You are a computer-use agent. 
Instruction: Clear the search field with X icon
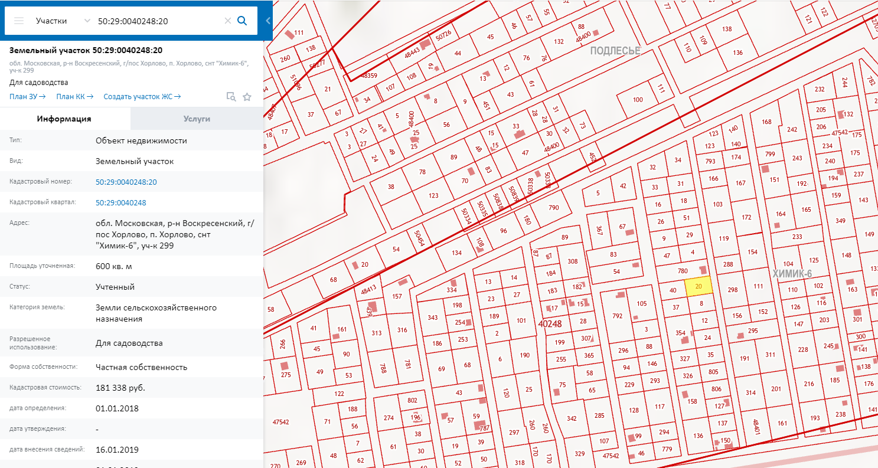[227, 21]
